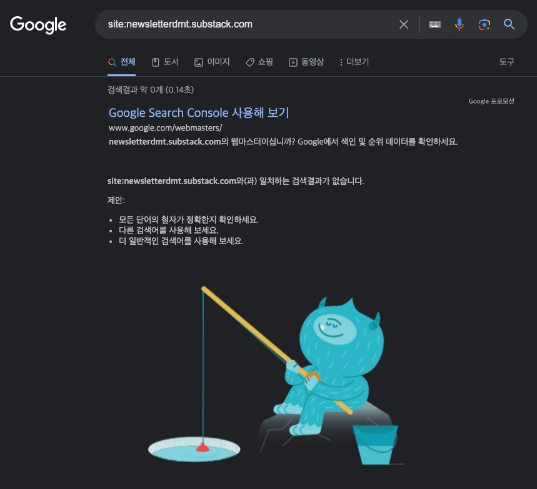Click the webmaster description beginning newsletterdmt.substack.com의
This screenshot has width=537, height=489.
(283, 142)
